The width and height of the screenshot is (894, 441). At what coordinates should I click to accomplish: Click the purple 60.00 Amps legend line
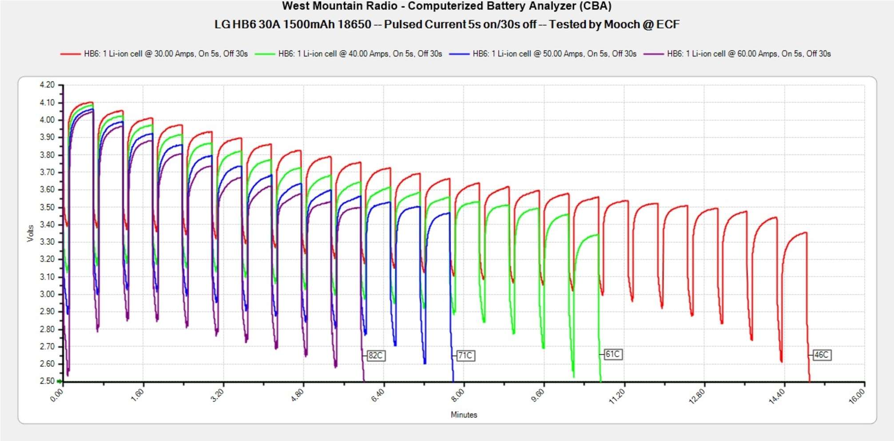point(653,54)
